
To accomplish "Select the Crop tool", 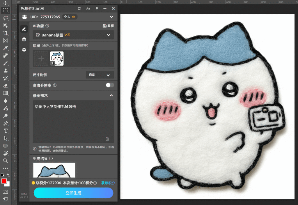I will 5,33.
